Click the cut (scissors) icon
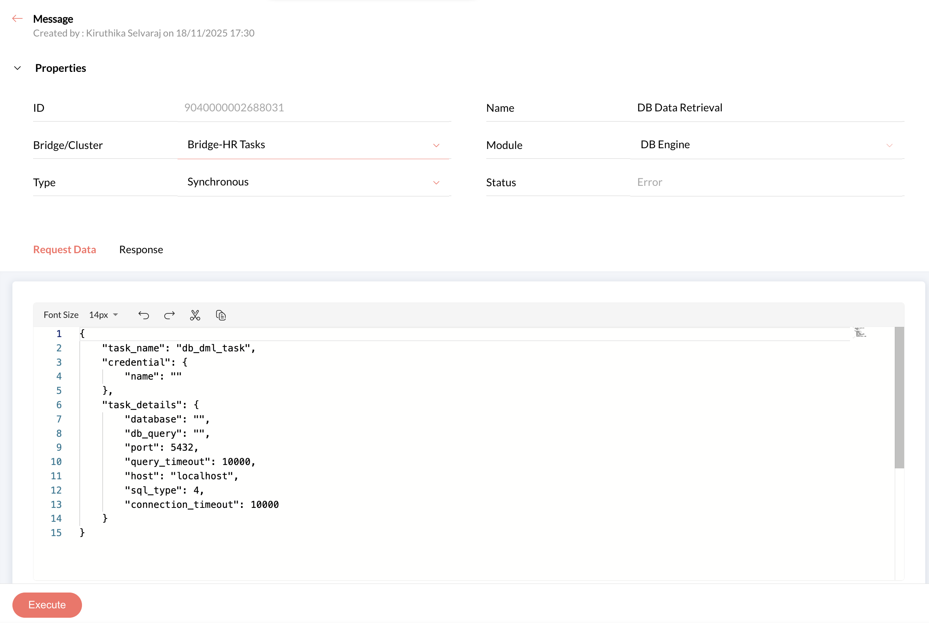The width and height of the screenshot is (929, 623). pos(195,315)
